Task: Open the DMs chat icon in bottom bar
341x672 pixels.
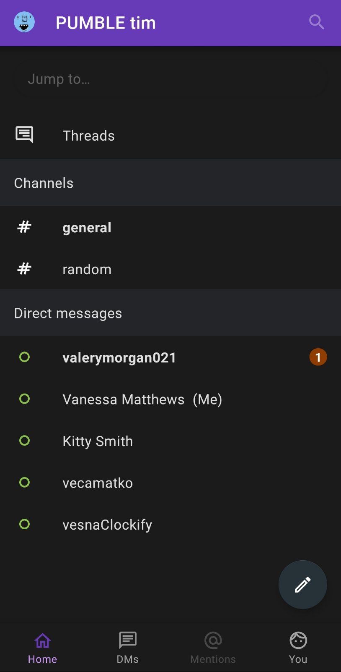Action: tap(127, 640)
